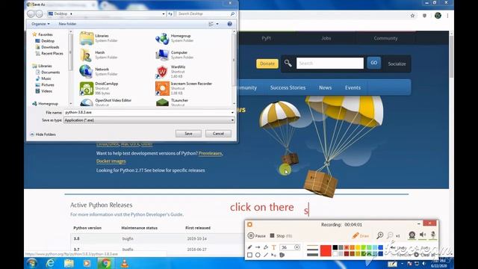Open the News menu item
478x269 pixels.
[326, 87]
